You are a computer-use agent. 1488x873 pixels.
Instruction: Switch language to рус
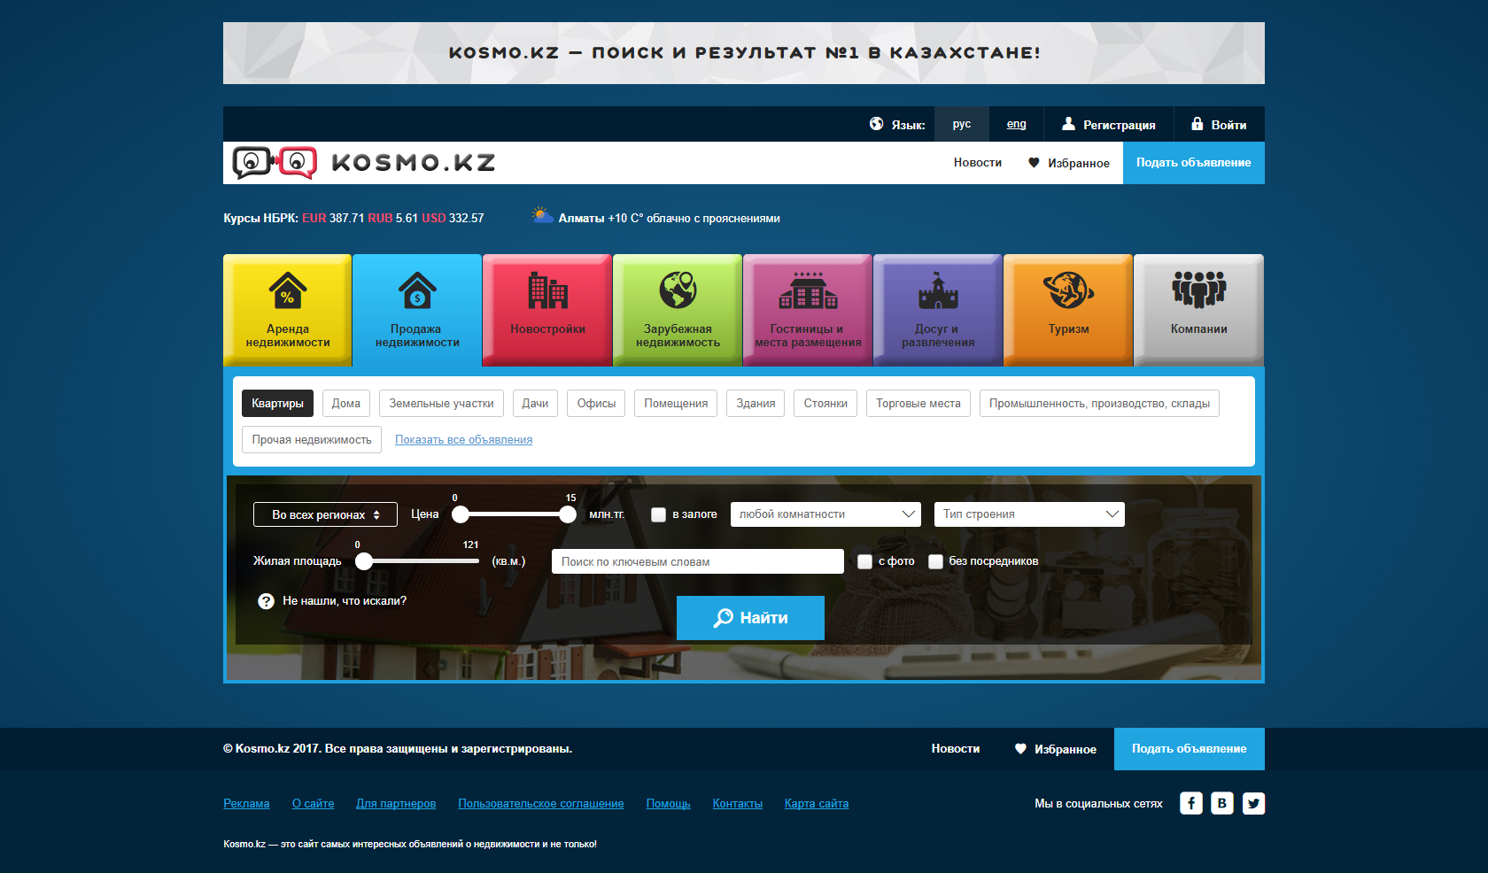pos(962,124)
